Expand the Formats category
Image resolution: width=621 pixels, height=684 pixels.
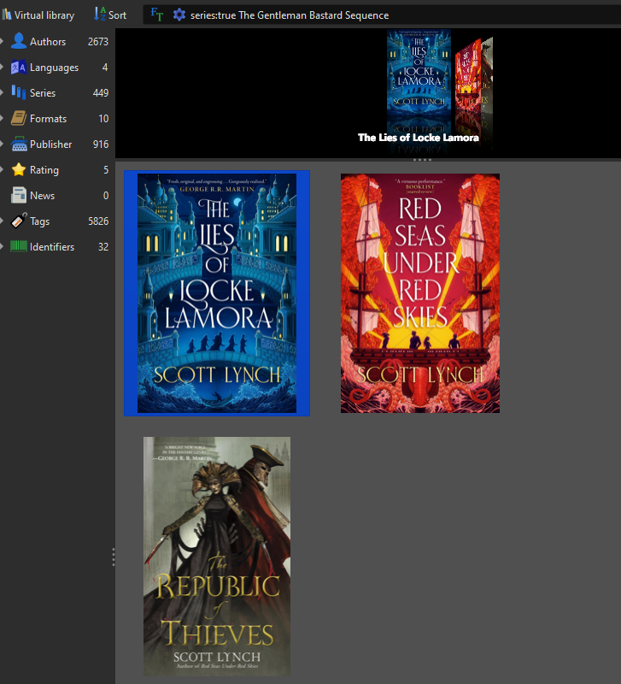[x=3, y=119]
